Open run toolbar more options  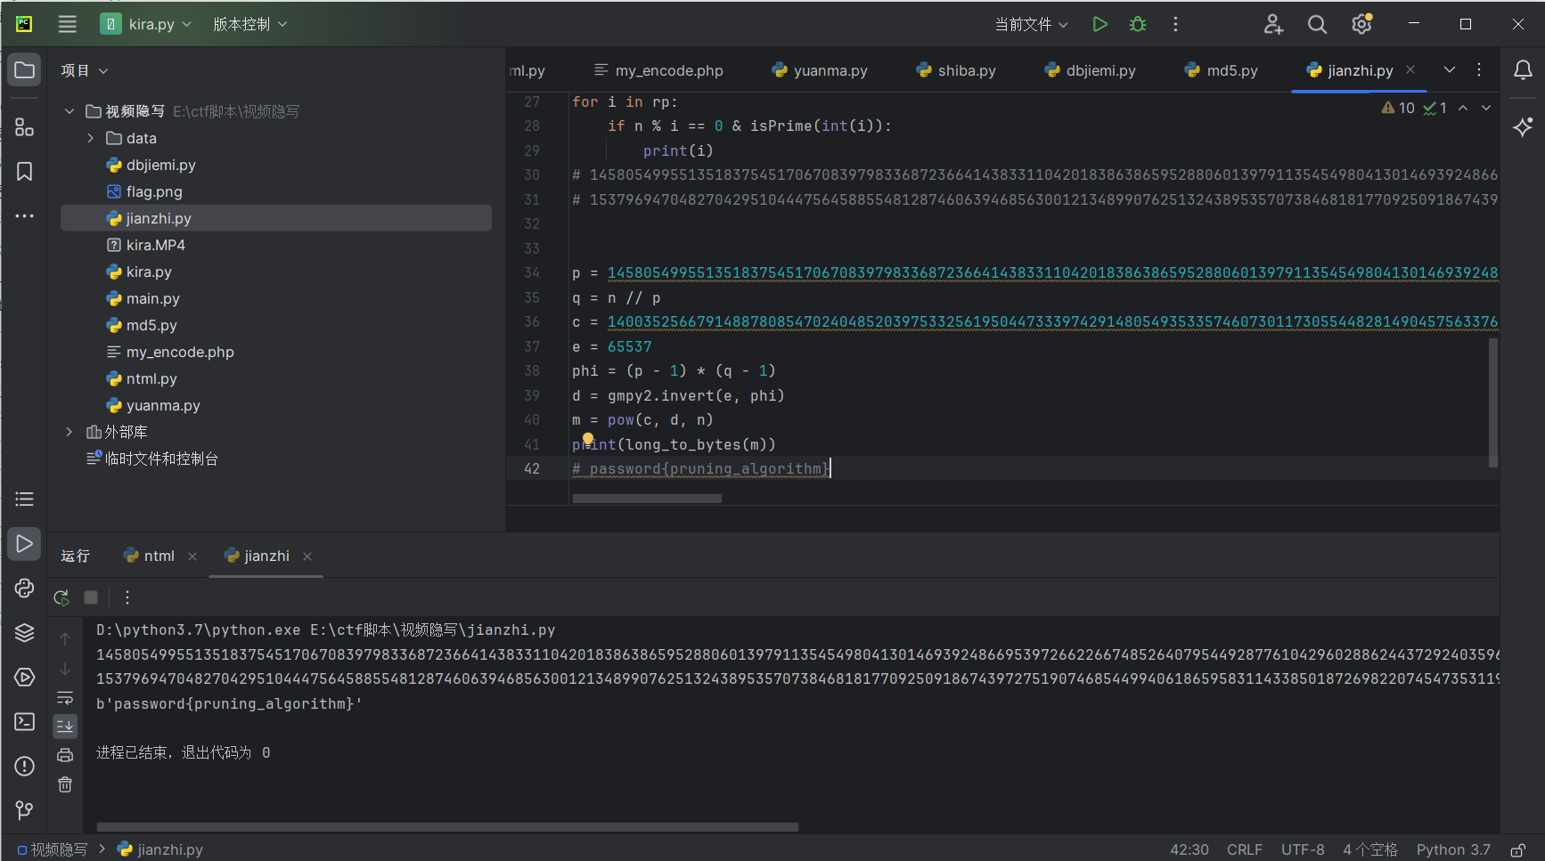127,597
